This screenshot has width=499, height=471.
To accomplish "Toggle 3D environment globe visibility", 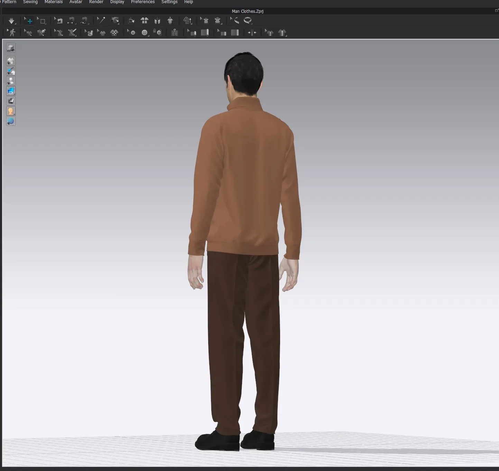I will point(11,121).
